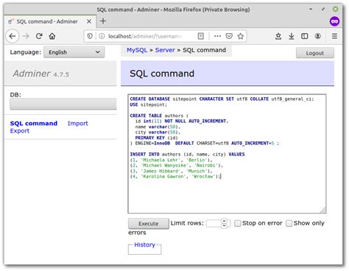Open the downloads arrow icon
349x271 pixels.
click(x=292, y=36)
